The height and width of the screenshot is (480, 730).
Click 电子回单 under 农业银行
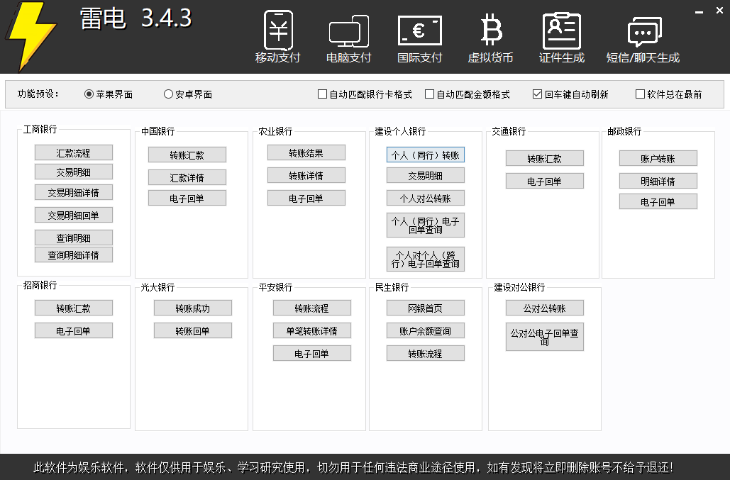pos(306,198)
